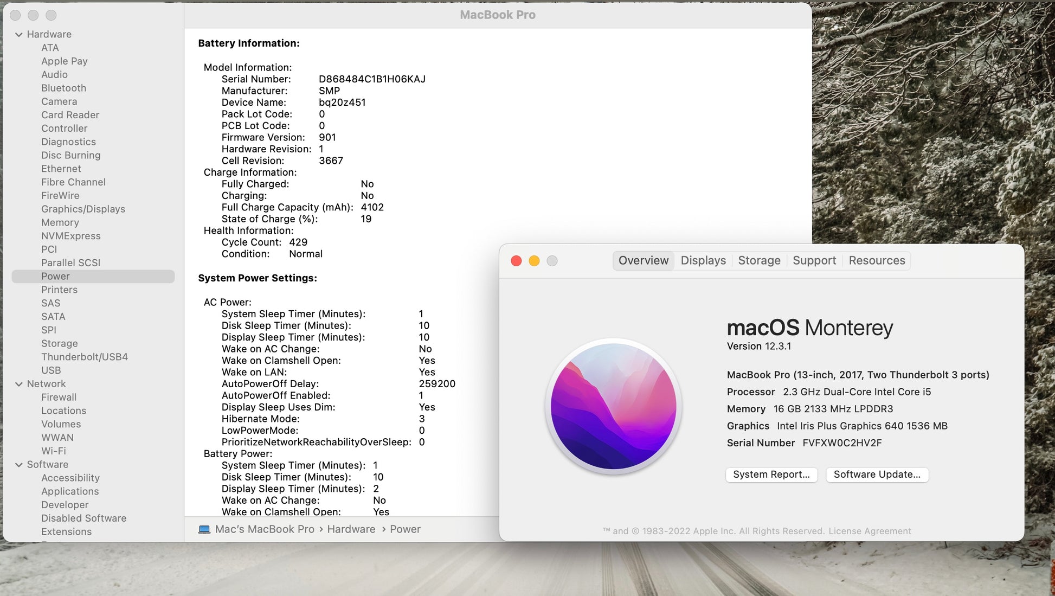Choose Thunderbolt/USB4 from the sidebar
This screenshot has width=1055, height=596.
pyautogui.click(x=85, y=357)
